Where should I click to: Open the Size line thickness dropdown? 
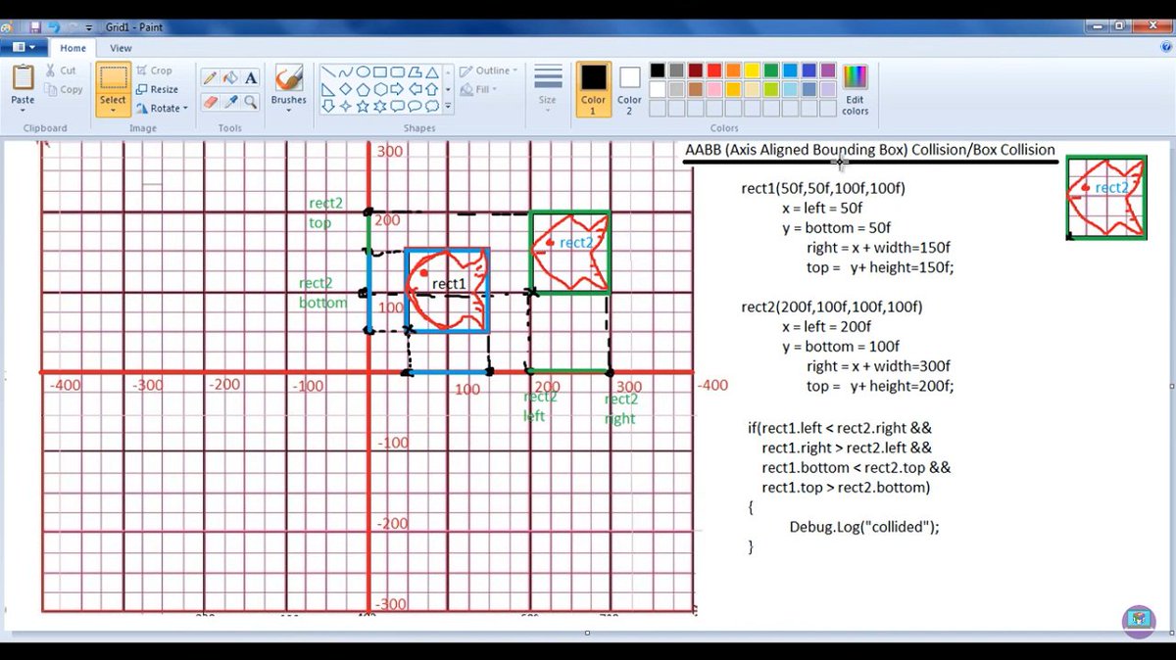click(548, 89)
